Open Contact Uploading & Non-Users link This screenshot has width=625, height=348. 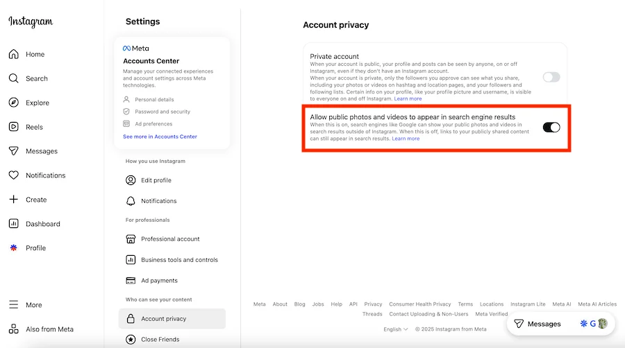pos(428,314)
